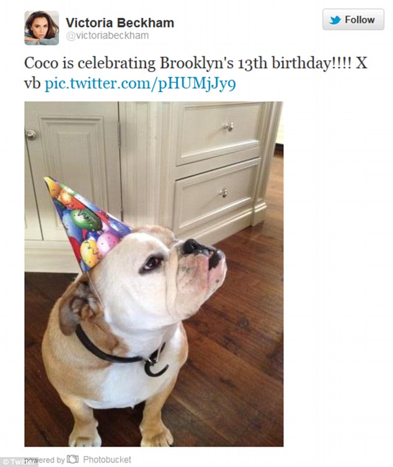The image size is (393, 467).
Task: Click the © Twitter watermark label
Action: pos(18,462)
